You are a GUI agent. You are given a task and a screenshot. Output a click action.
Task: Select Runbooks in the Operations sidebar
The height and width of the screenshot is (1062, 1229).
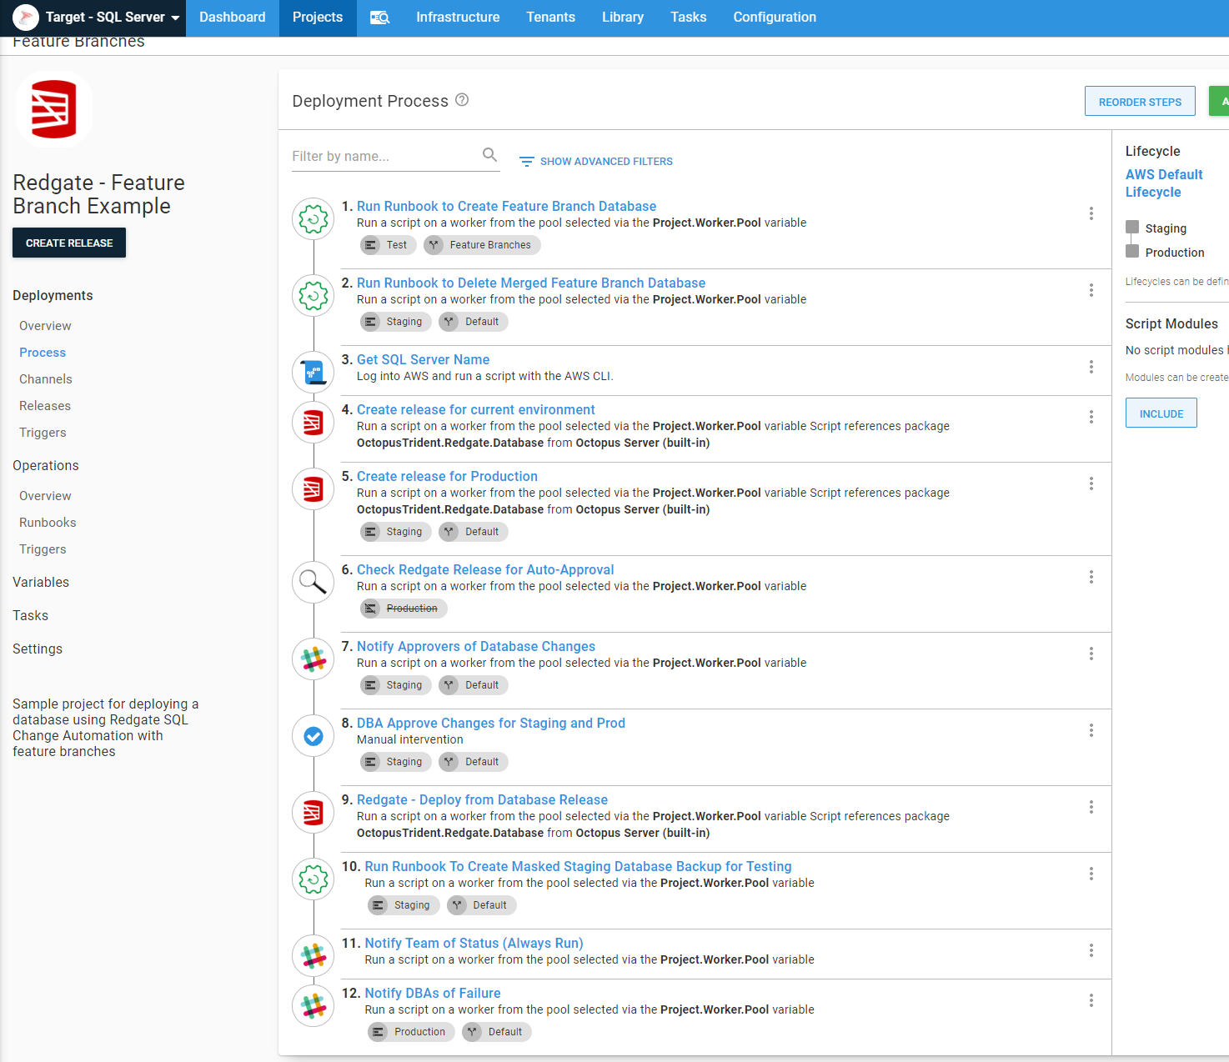point(48,523)
